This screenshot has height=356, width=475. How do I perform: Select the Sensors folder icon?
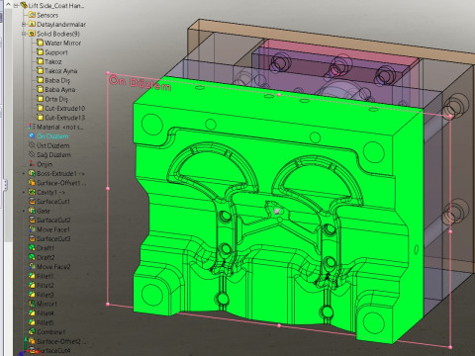pyautogui.click(x=32, y=15)
